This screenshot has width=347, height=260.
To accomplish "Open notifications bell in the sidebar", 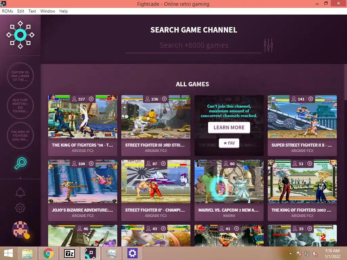I will point(20,192).
